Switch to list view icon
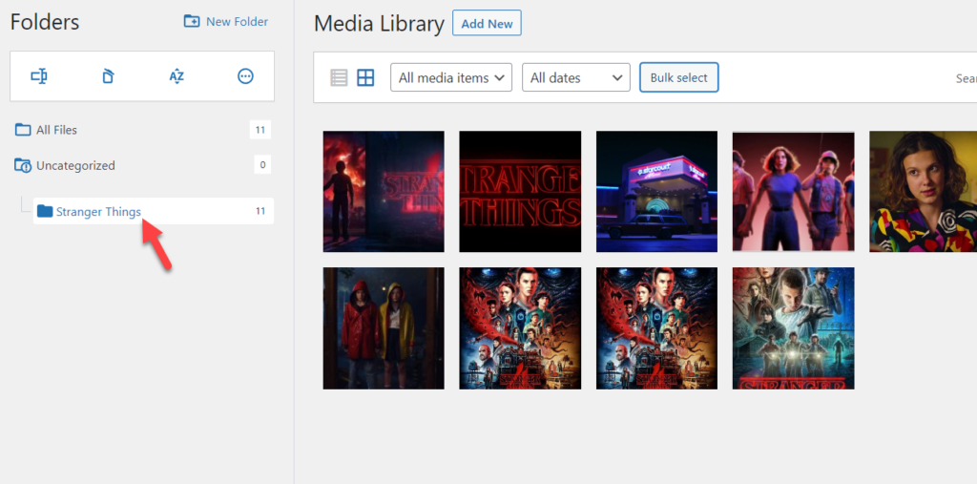977x484 pixels. (x=339, y=78)
